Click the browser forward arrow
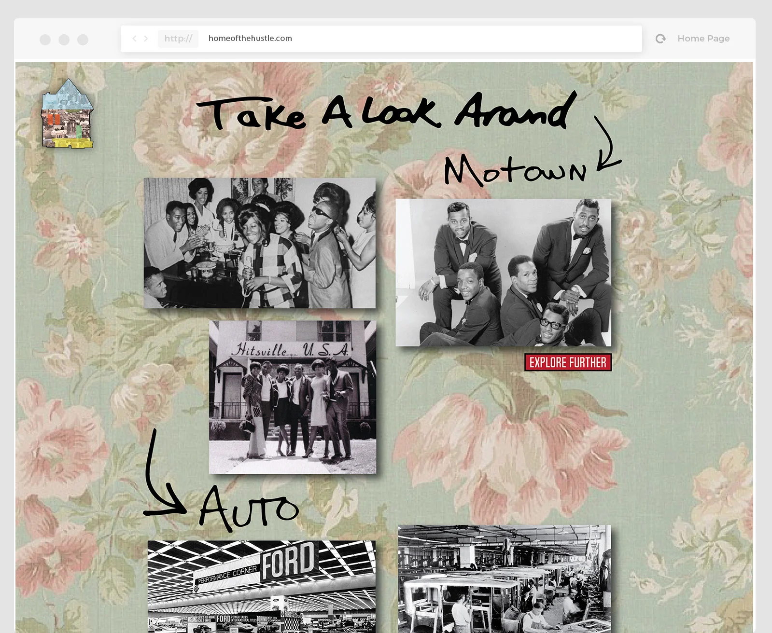This screenshot has width=772, height=633. (146, 39)
